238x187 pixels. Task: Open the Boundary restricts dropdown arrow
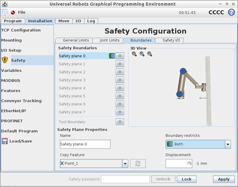coord(228,144)
